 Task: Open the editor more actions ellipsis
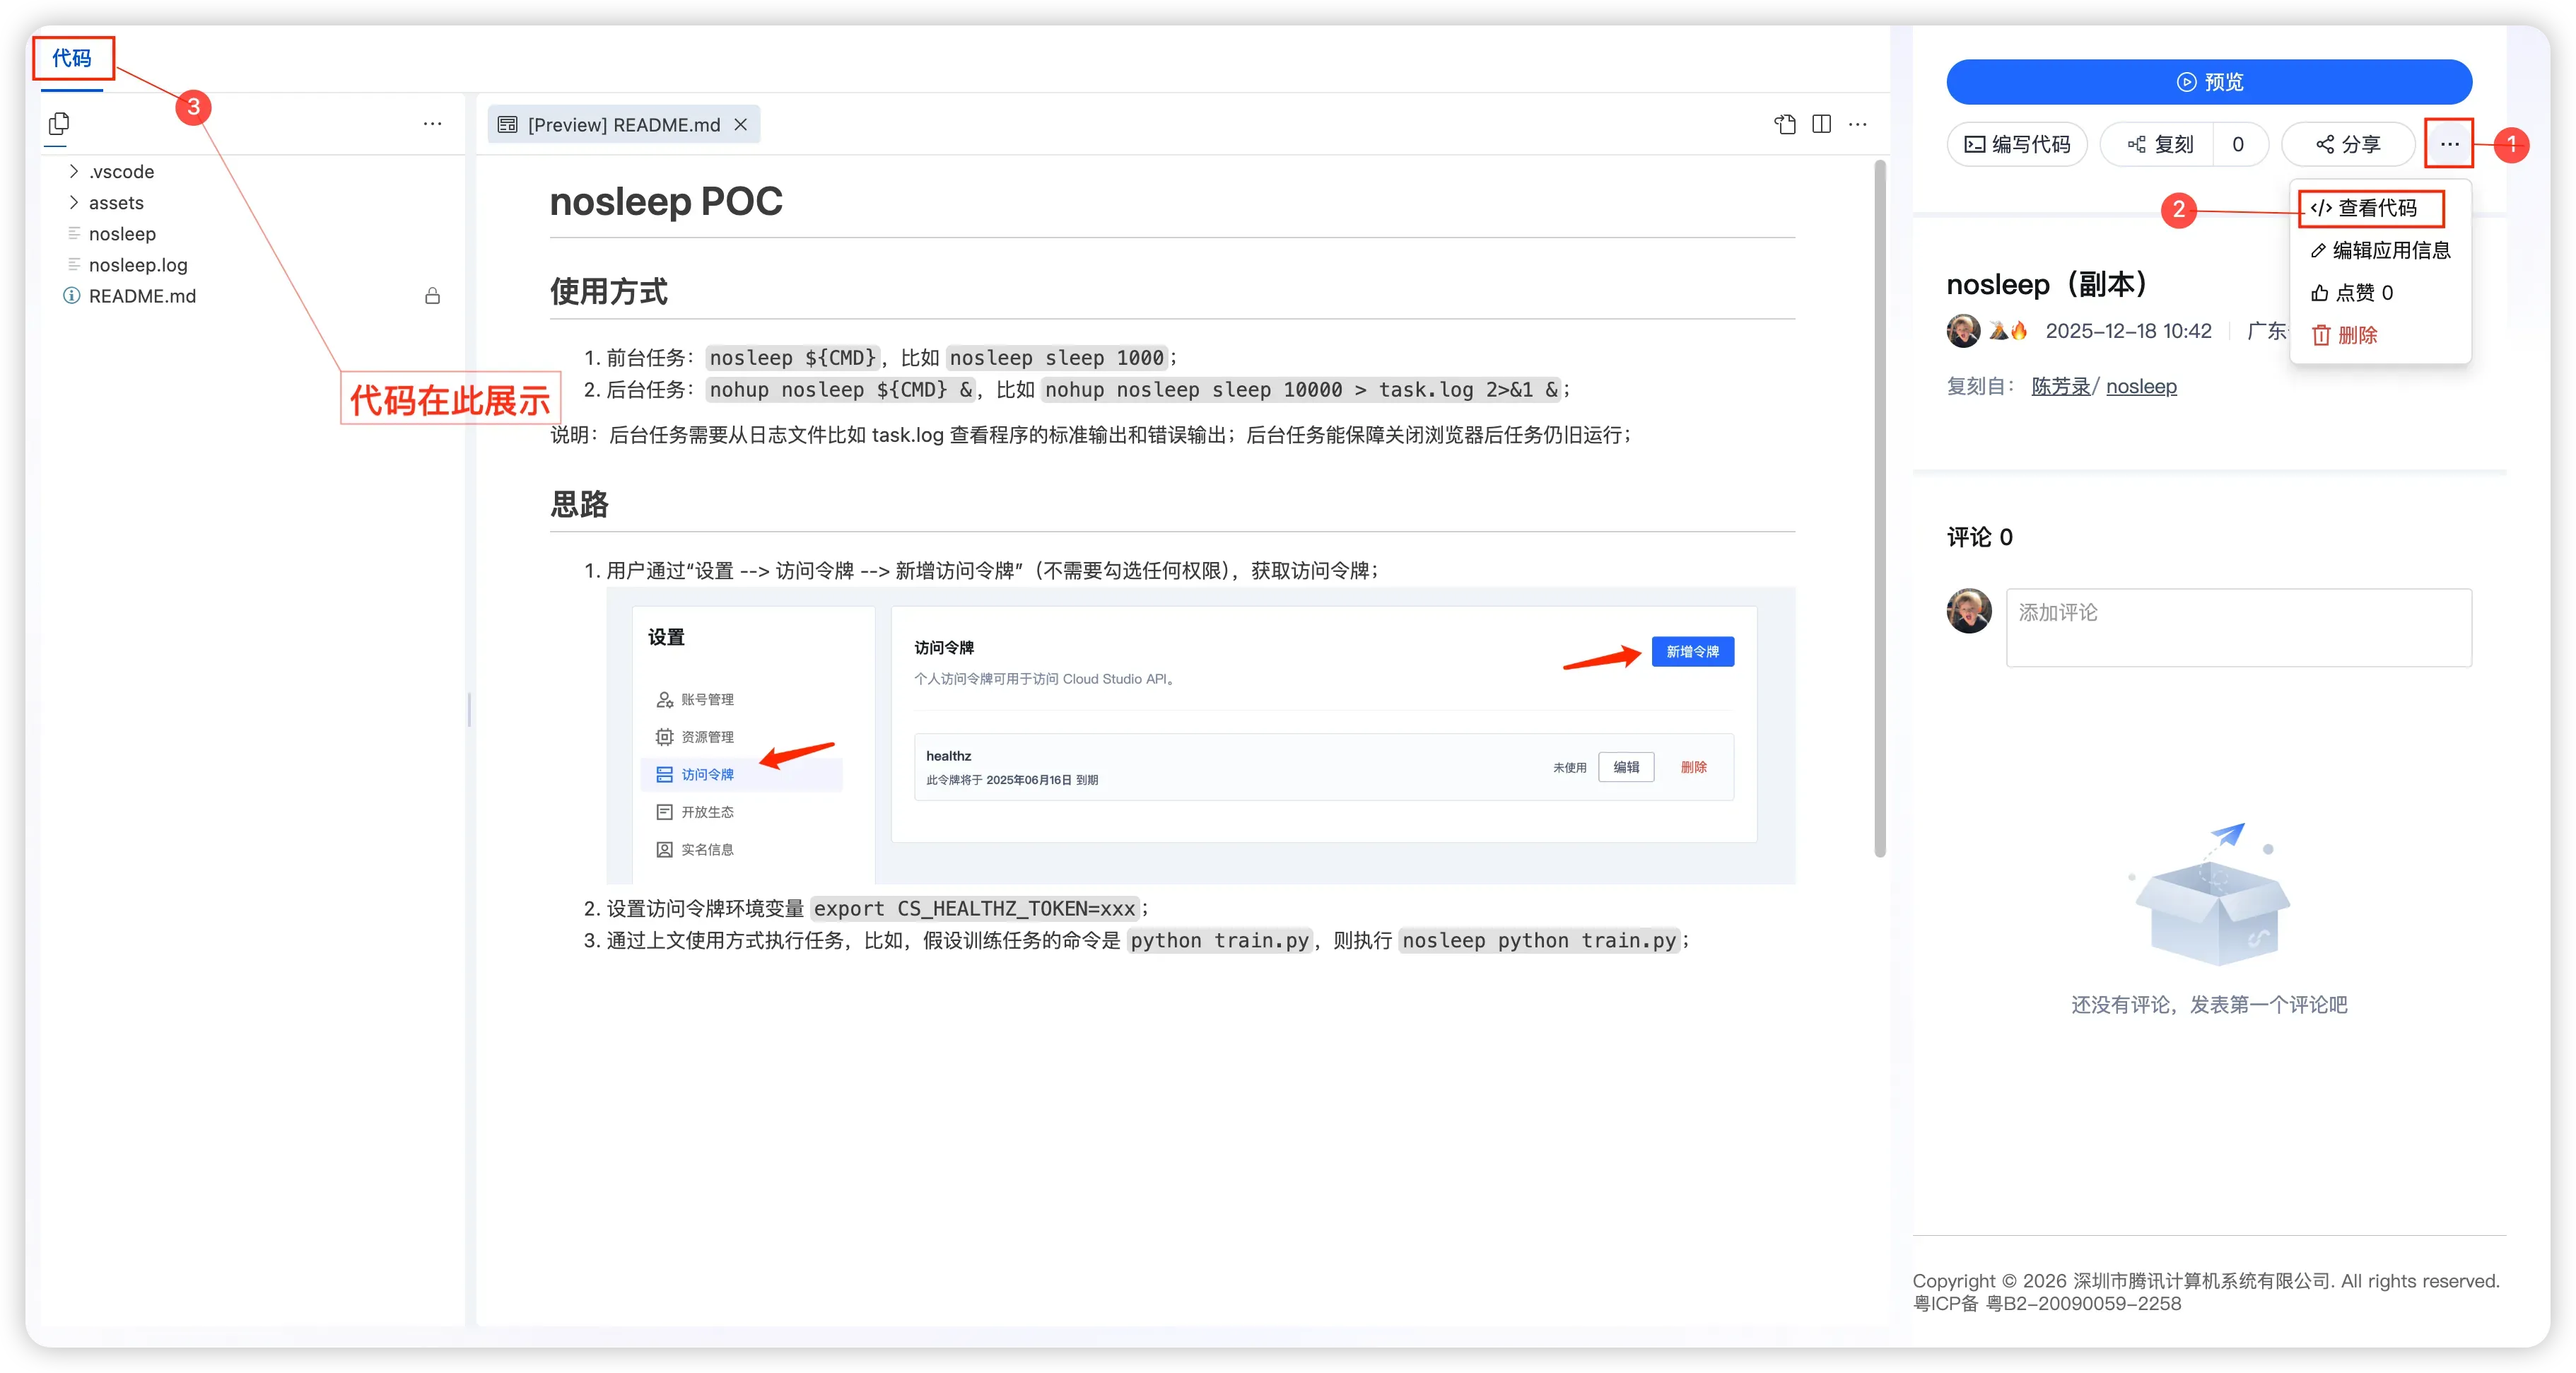(x=1858, y=124)
